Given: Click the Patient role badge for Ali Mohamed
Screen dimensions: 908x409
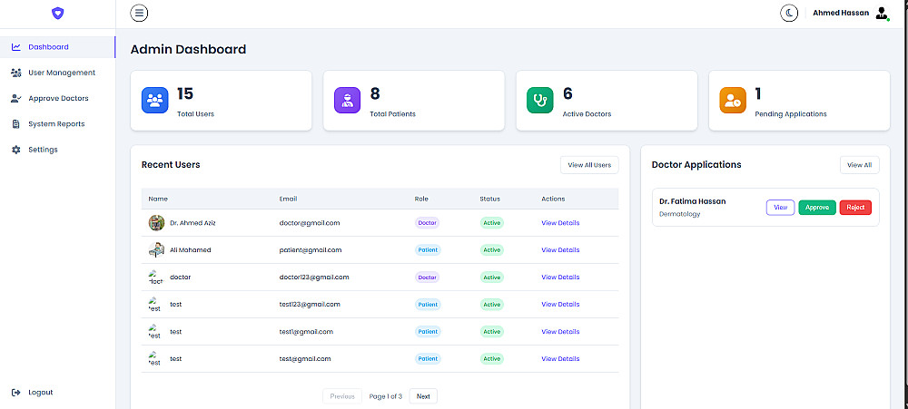Looking at the screenshot, I should [428, 250].
